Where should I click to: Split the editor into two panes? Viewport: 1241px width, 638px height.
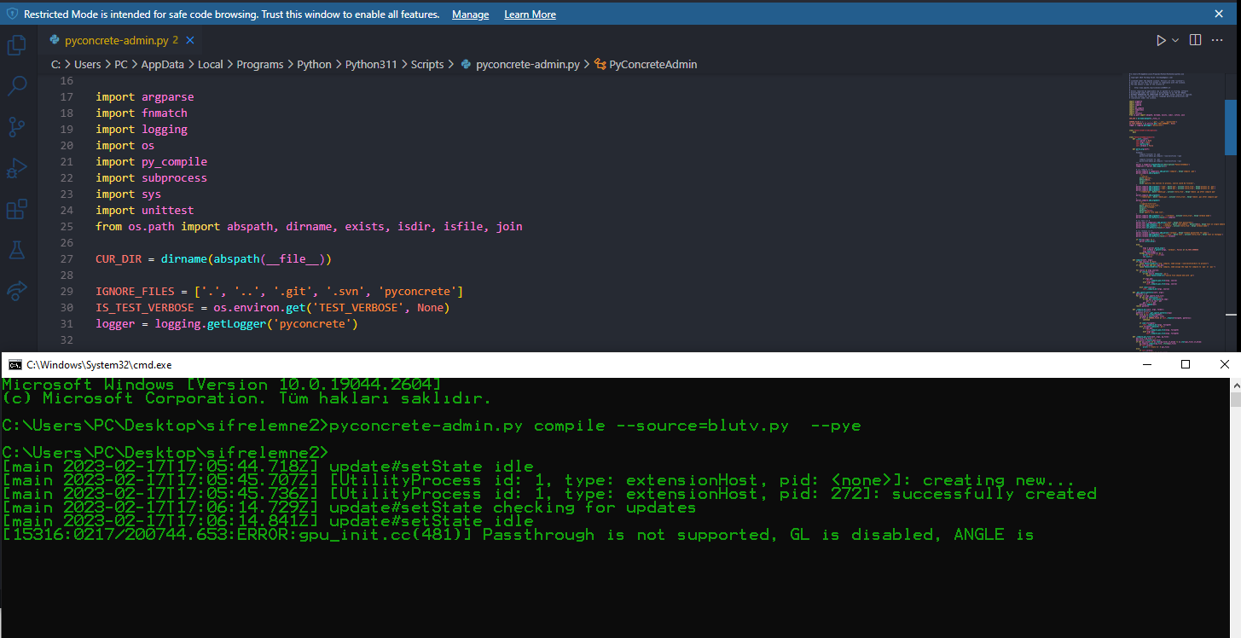click(x=1194, y=39)
